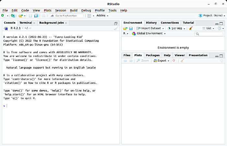The width and height of the screenshot is (227, 146).
Task: Open the Addins dropdown
Action: 102,16
